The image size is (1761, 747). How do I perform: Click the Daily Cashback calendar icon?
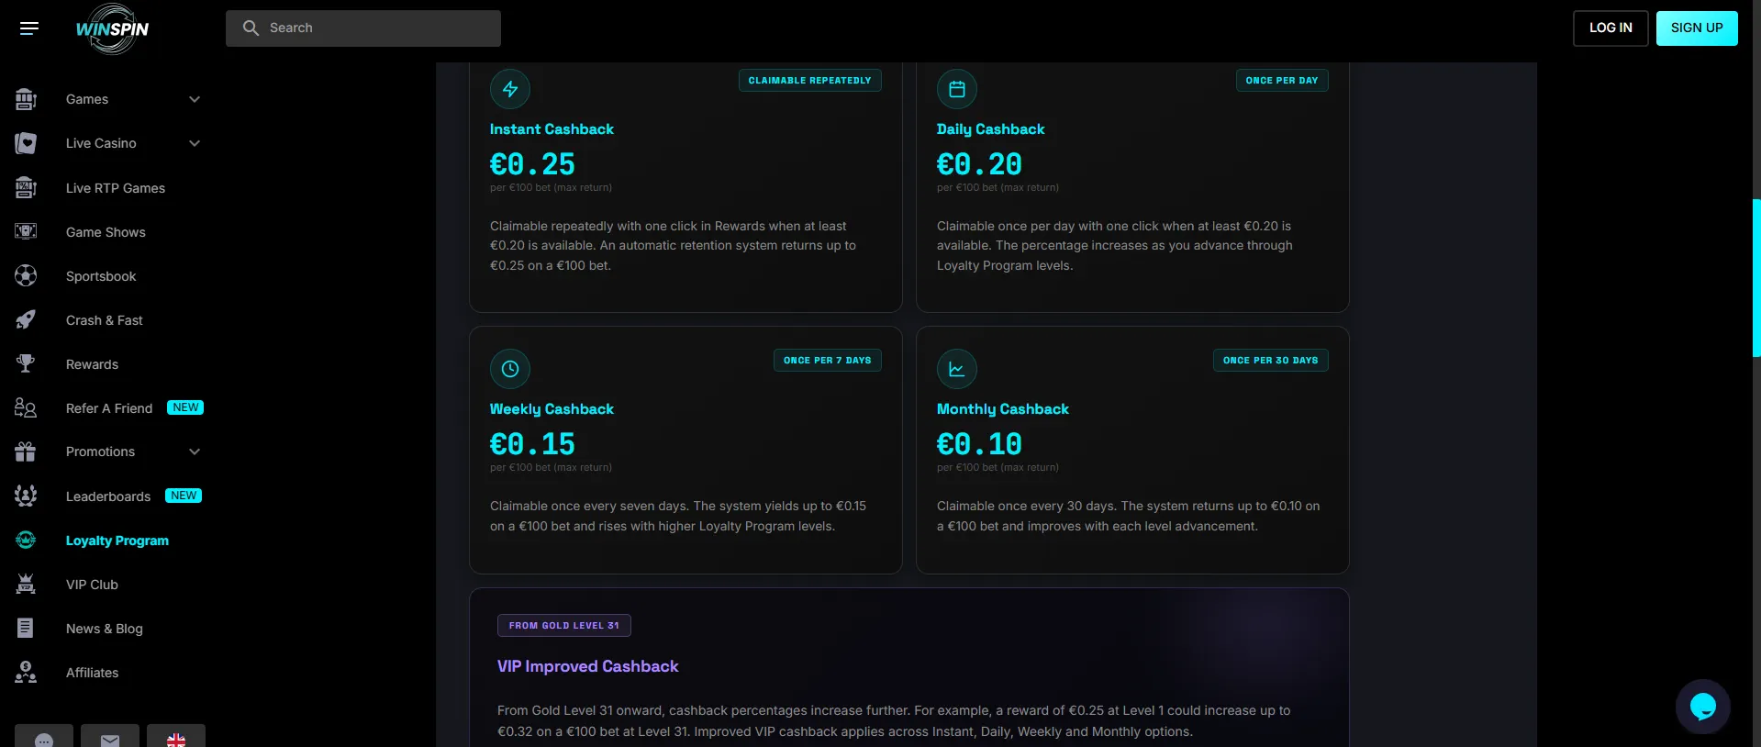click(x=957, y=89)
